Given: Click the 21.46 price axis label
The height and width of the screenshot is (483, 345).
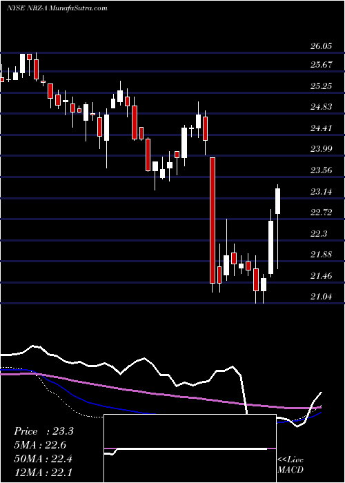Looking at the screenshot, I should click(321, 276).
